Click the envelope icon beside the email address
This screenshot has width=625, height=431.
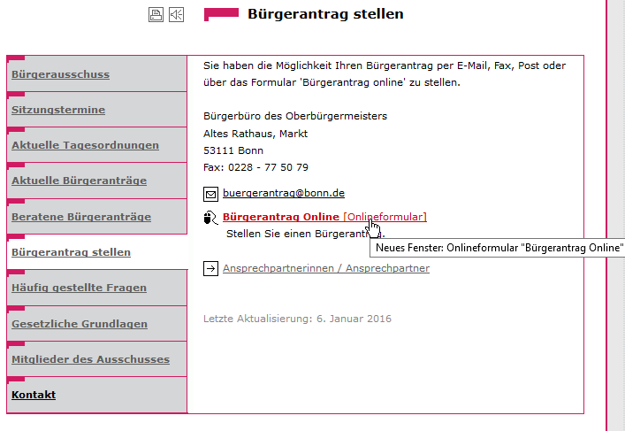coord(210,193)
